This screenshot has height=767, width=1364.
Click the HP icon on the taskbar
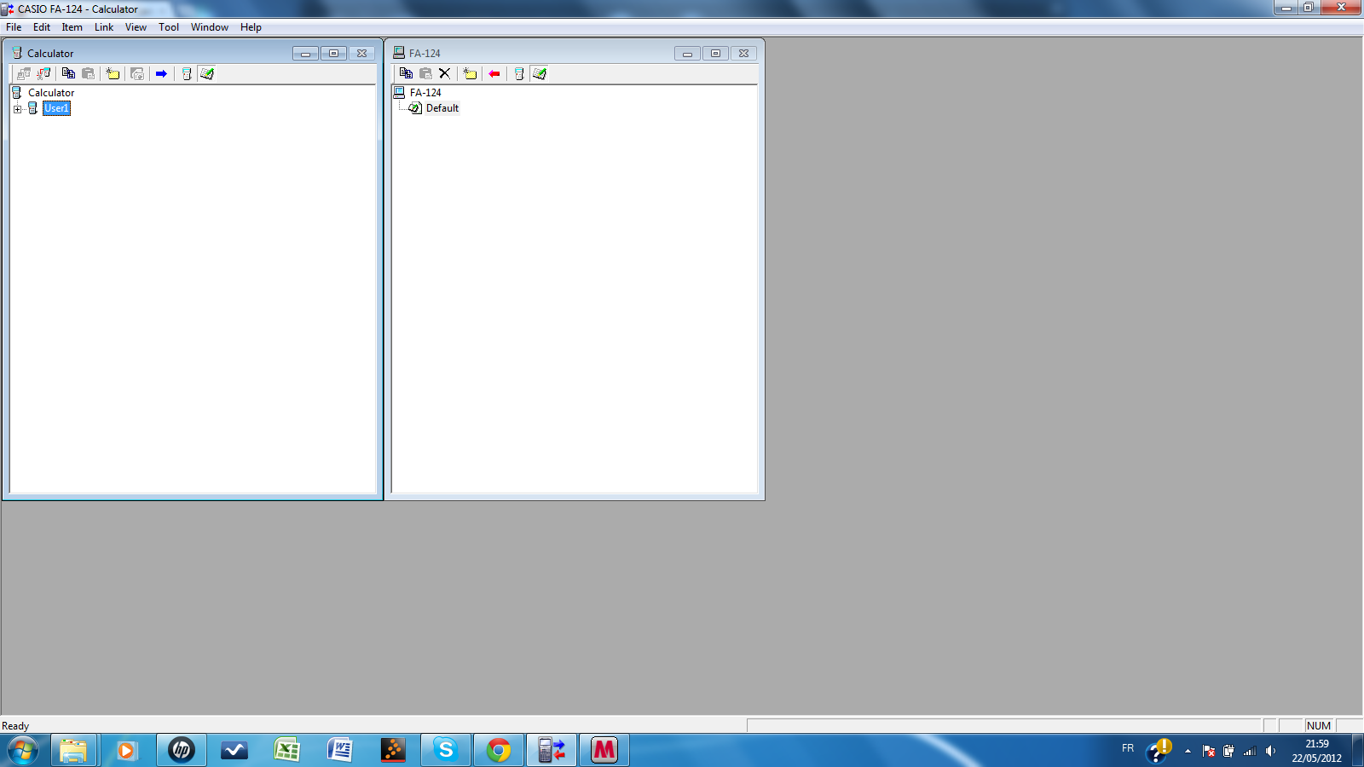(x=181, y=751)
